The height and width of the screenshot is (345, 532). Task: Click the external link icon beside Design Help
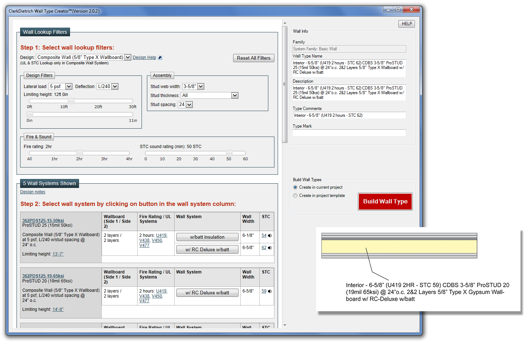coord(160,57)
